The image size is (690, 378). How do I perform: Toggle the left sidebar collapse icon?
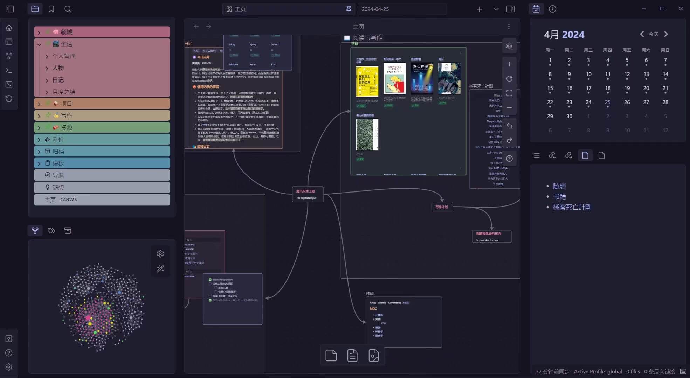pos(10,9)
